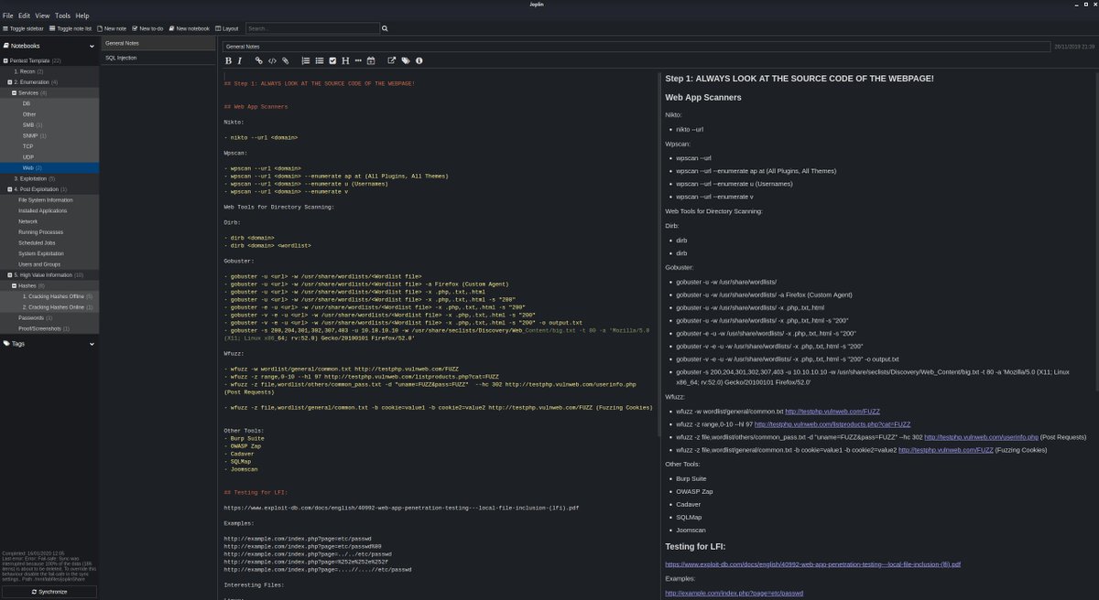1099x600 pixels.
Task: Collapse the 5. High Value Information notebook
Action: tap(10, 274)
